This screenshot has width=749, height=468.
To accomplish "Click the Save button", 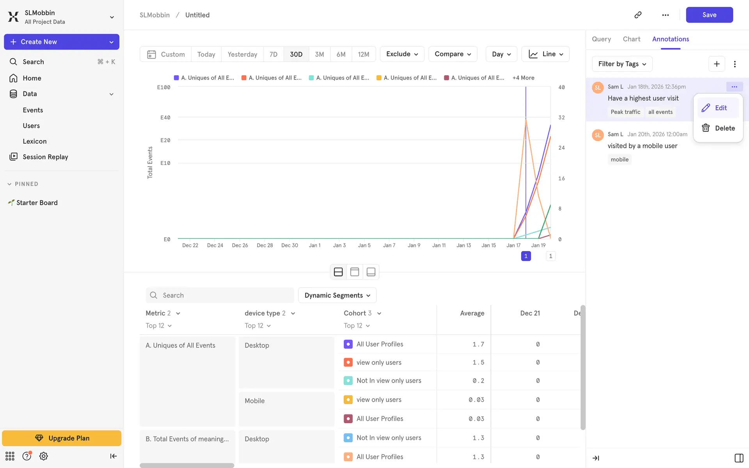I will point(709,15).
